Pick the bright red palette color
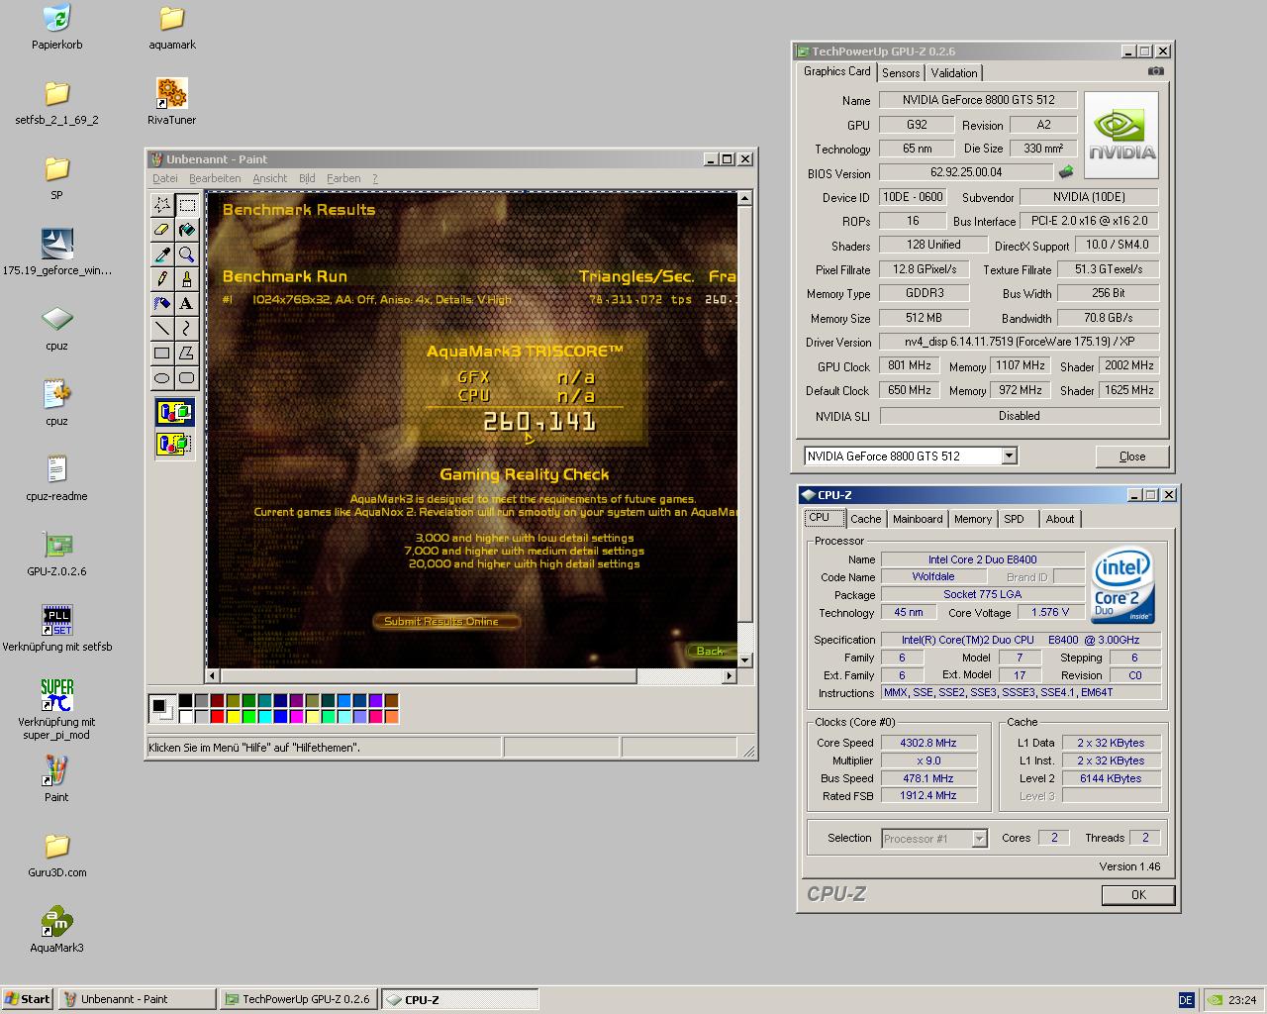 [217, 716]
